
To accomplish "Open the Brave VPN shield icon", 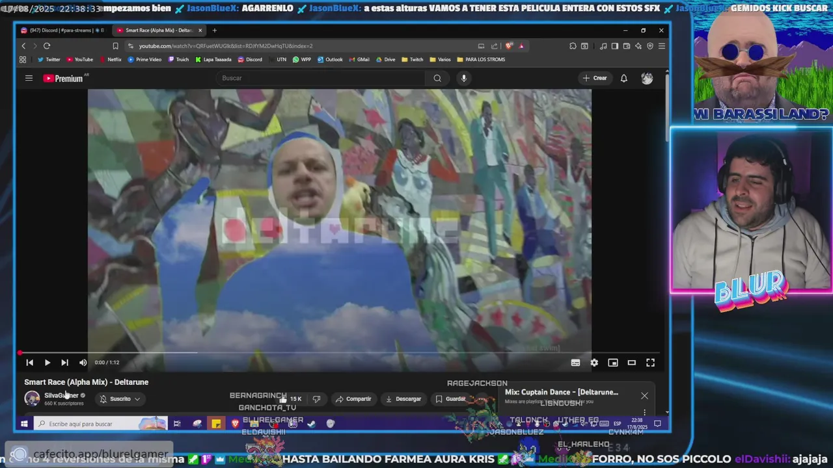I will [x=650, y=46].
